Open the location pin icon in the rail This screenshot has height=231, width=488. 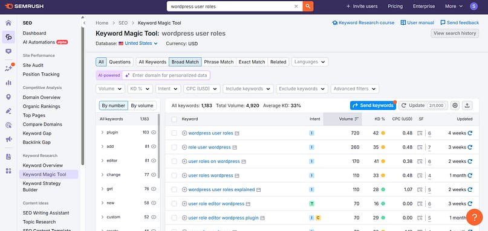coord(8,97)
